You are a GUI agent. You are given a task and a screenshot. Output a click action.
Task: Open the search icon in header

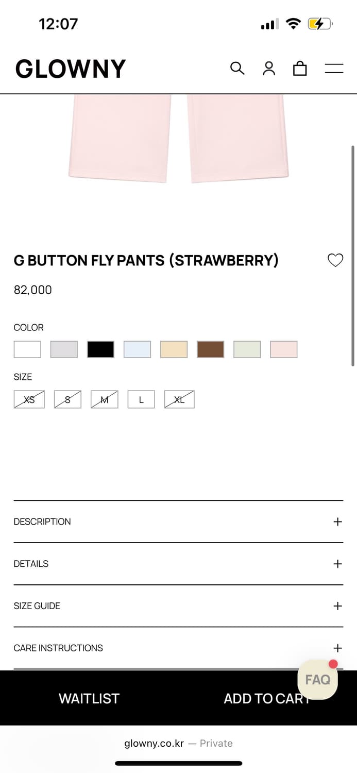tap(237, 68)
